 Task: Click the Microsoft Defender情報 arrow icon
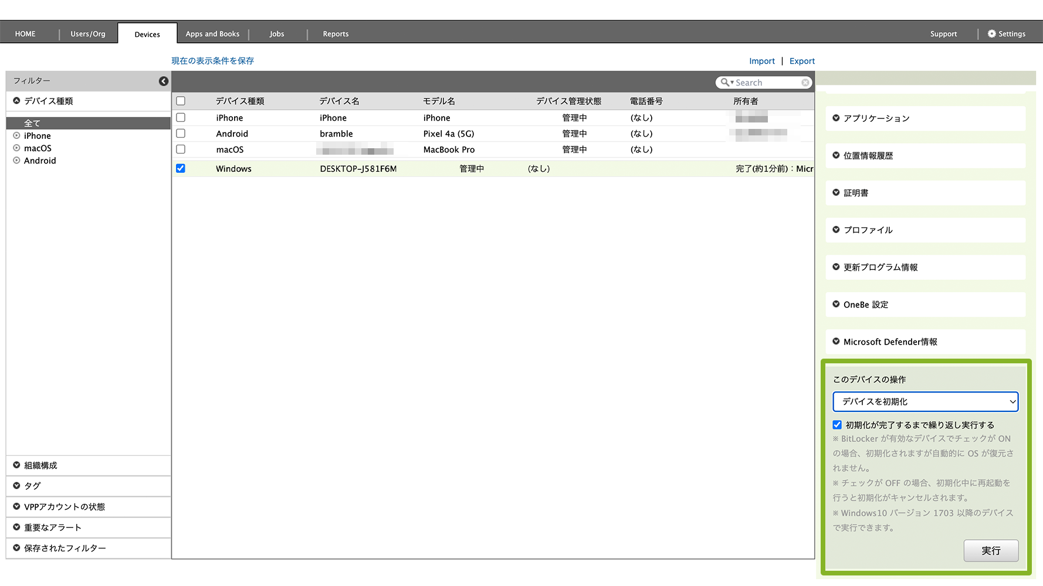click(836, 342)
